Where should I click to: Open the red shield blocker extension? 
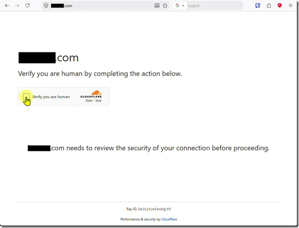point(280,5)
